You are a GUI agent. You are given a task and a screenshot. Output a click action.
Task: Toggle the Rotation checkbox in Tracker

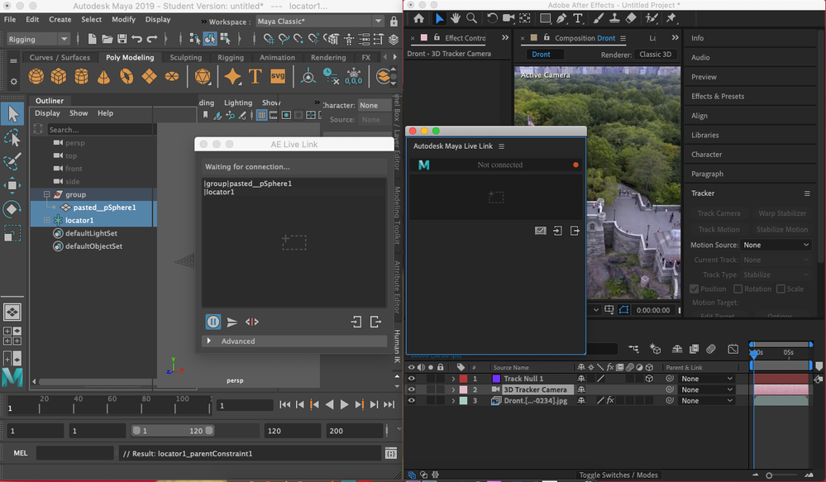(738, 289)
